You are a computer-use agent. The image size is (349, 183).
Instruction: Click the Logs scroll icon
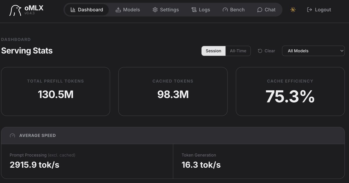point(194,10)
